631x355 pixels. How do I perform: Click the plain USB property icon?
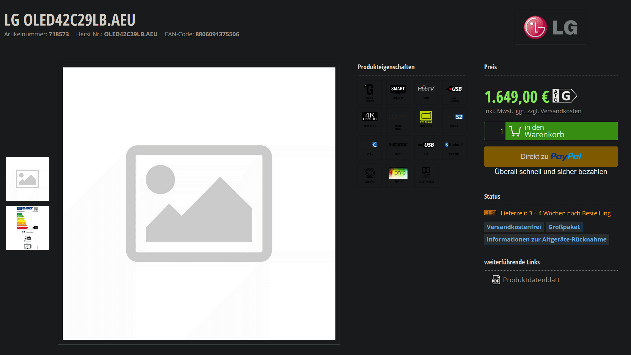pos(426,148)
